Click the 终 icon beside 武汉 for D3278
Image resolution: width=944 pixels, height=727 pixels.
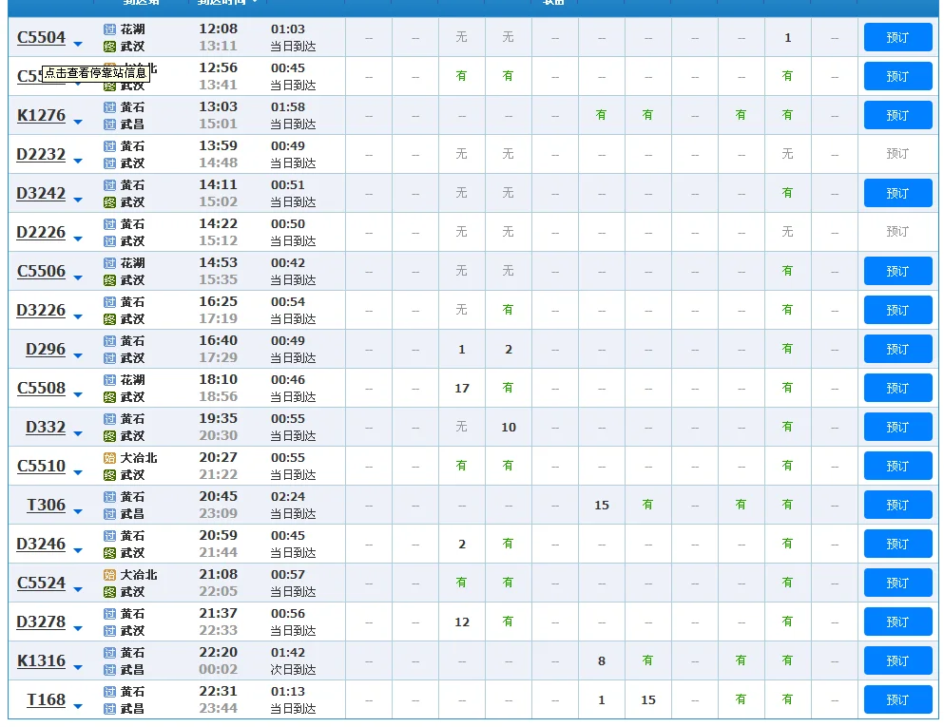[x=107, y=628]
